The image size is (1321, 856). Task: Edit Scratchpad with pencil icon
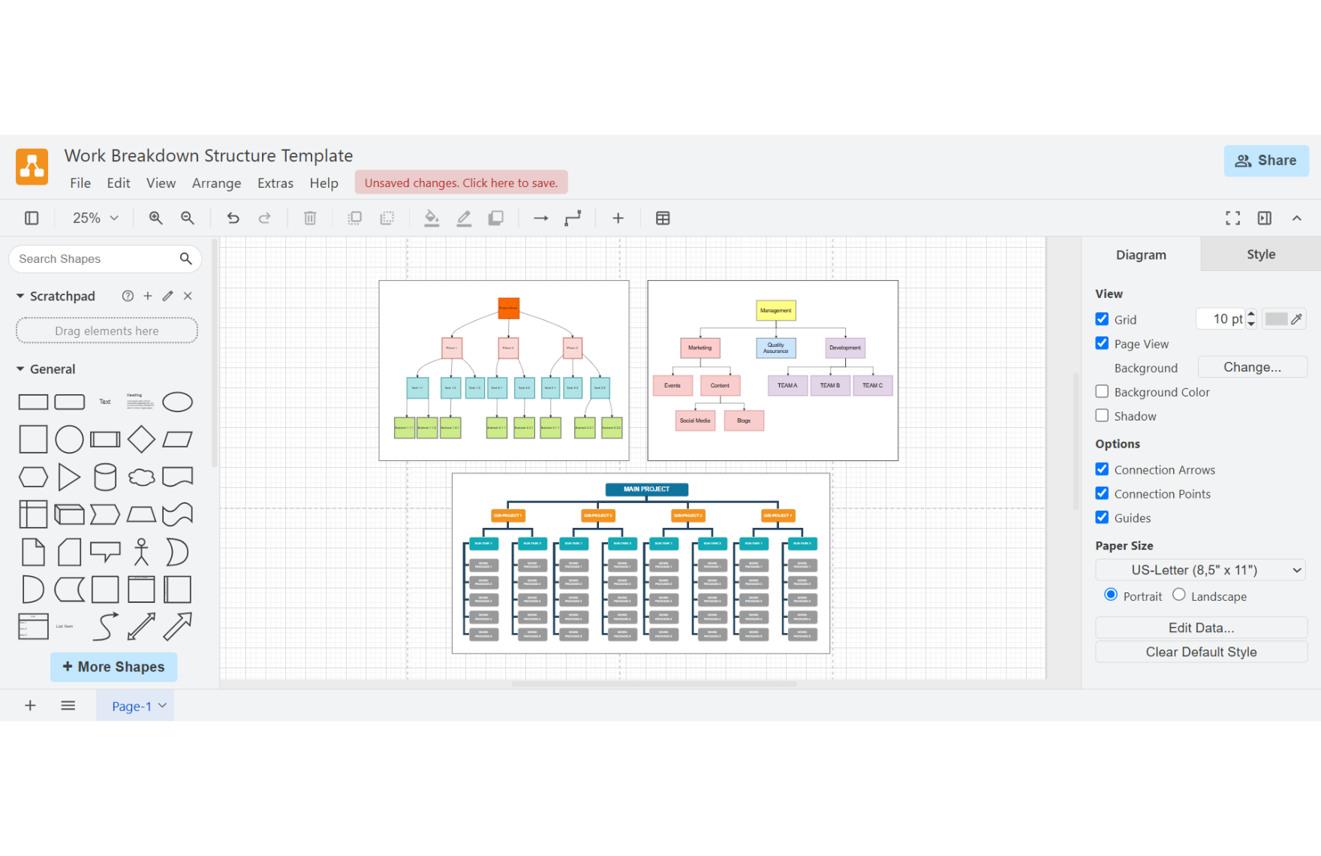(x=168, y=296)
